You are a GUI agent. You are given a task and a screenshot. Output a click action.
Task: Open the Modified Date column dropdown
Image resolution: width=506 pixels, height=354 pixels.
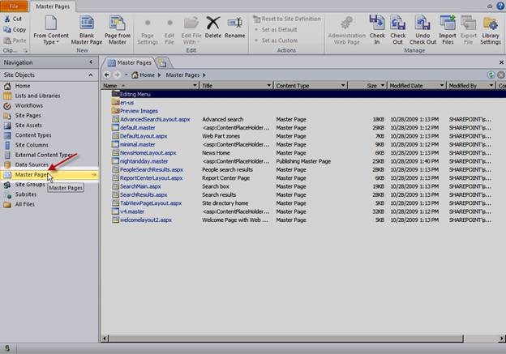[442, 85]
